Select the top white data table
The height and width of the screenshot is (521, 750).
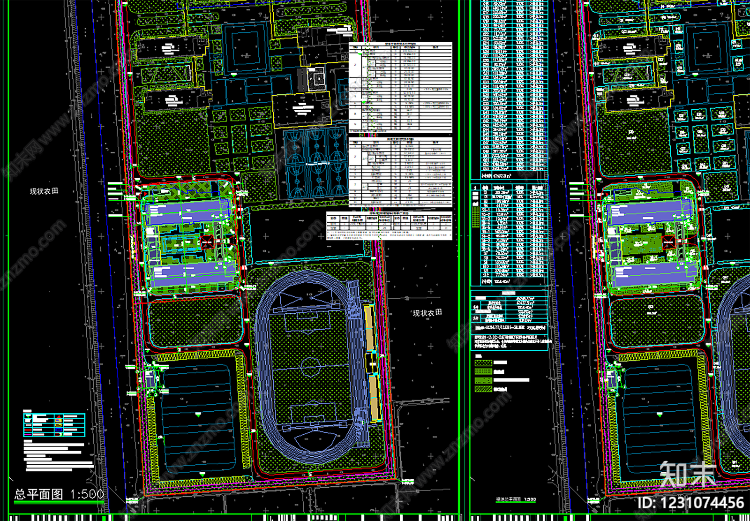[400, 87]
